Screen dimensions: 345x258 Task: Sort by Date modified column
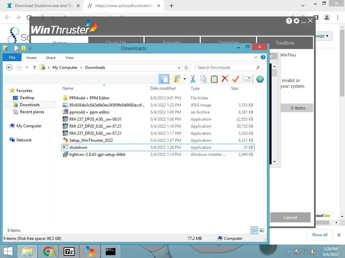coord(163,88)
